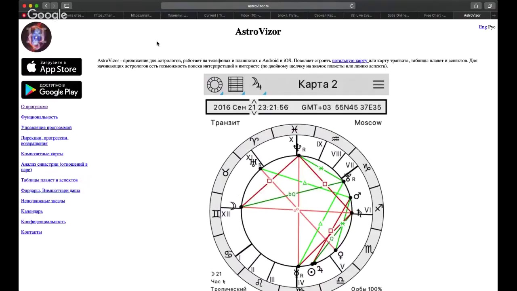Click the App Store download badge
This screenshot has height=291, width=517.
point(51,67)
